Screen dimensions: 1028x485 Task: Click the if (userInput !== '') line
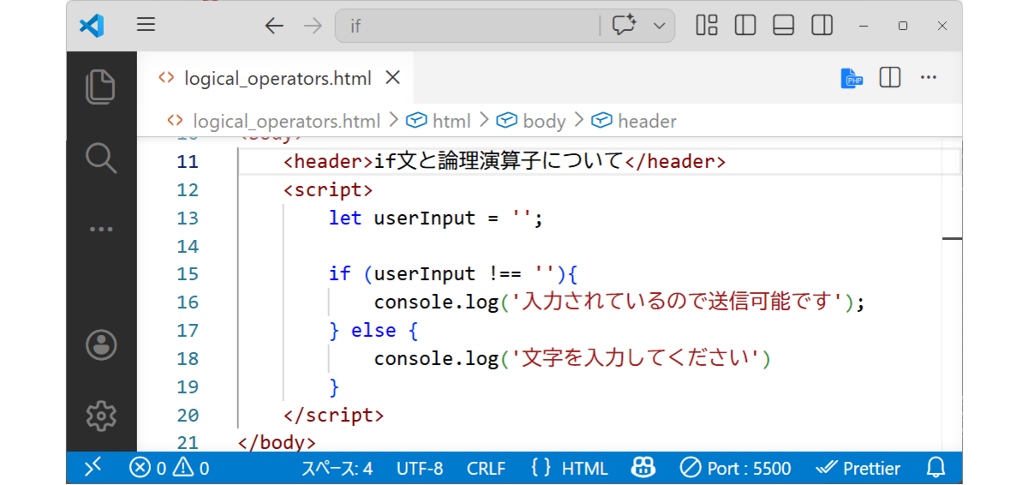point(454,273)
